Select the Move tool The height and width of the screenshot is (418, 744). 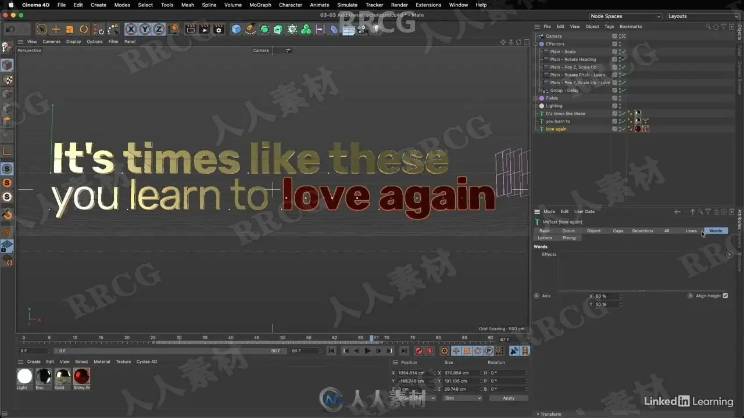pos(56,29)
